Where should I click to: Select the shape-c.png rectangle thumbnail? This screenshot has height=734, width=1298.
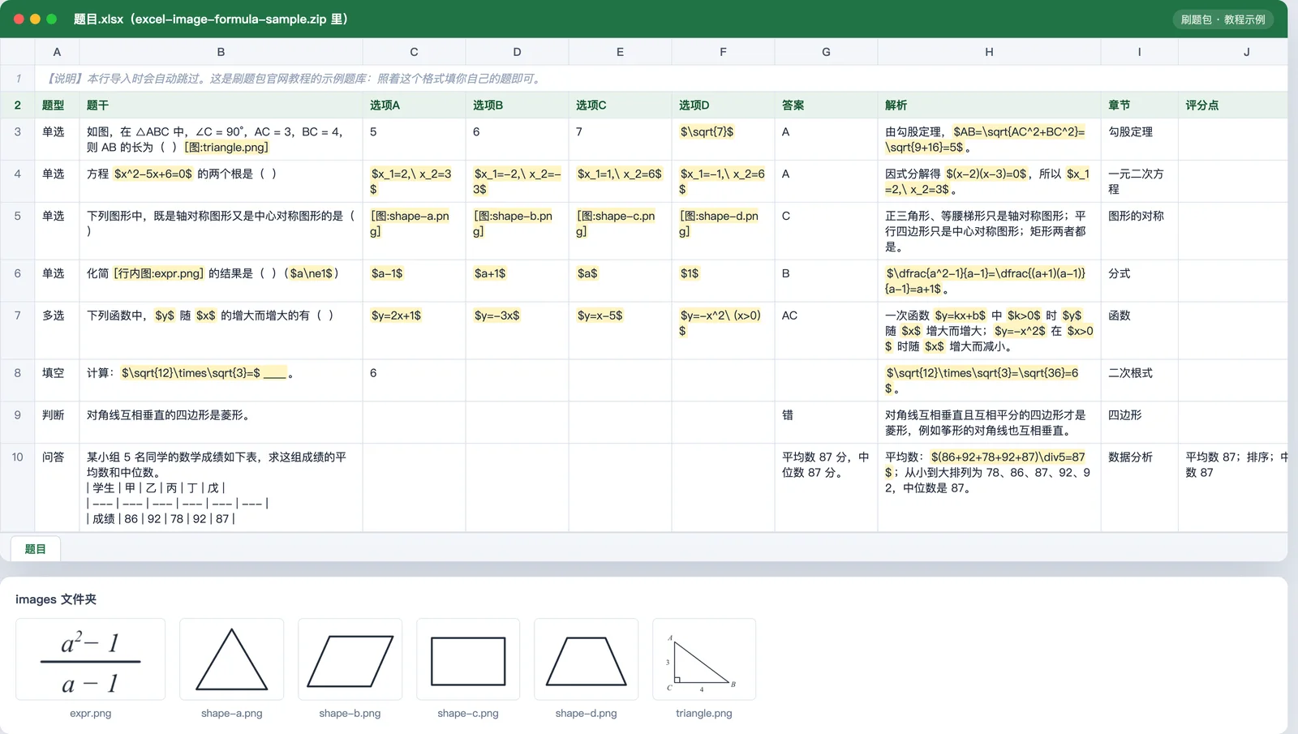pos(468,659)
